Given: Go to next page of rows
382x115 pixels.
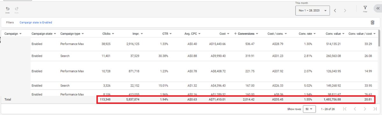Looking at the screenshot, I should pyautogui.click(x=365, y=109).
